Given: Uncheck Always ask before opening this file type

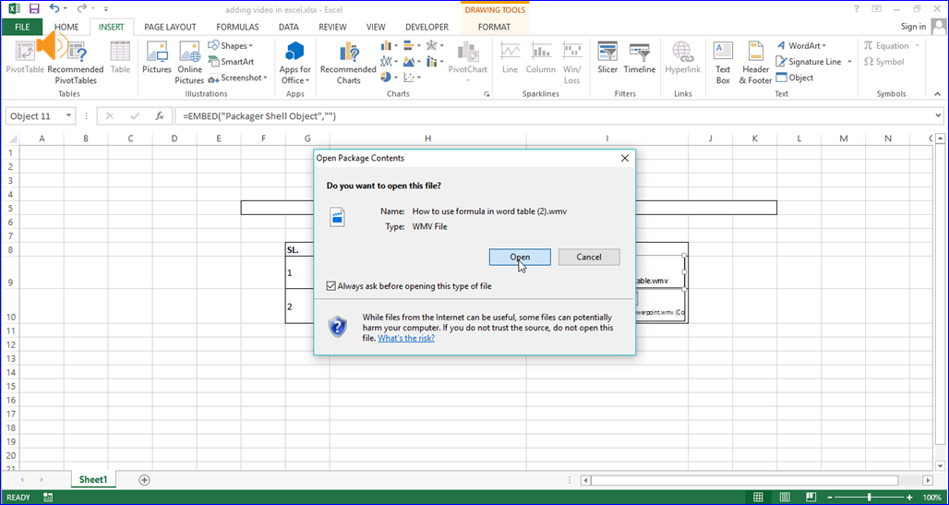Looking at the screenshot, I should 330,286.
